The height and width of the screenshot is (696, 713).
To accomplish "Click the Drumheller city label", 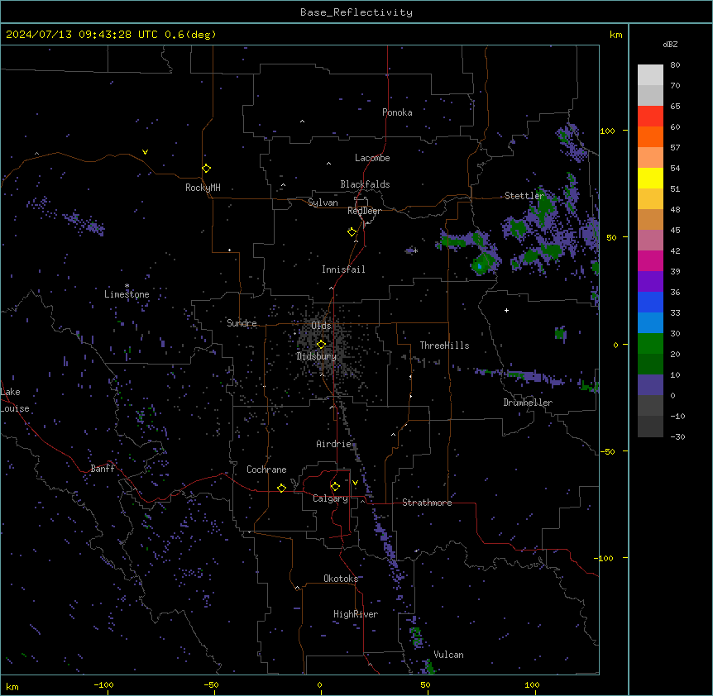I will point(528,403).
